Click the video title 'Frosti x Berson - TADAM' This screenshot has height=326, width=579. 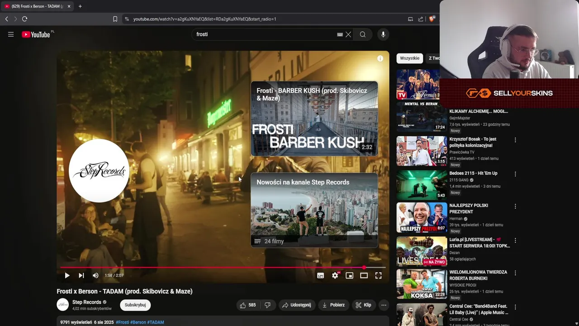click(x=124, y=291)
